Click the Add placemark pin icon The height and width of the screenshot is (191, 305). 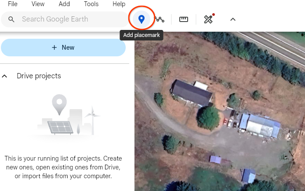pyautogui.click(x=142, y=19)
